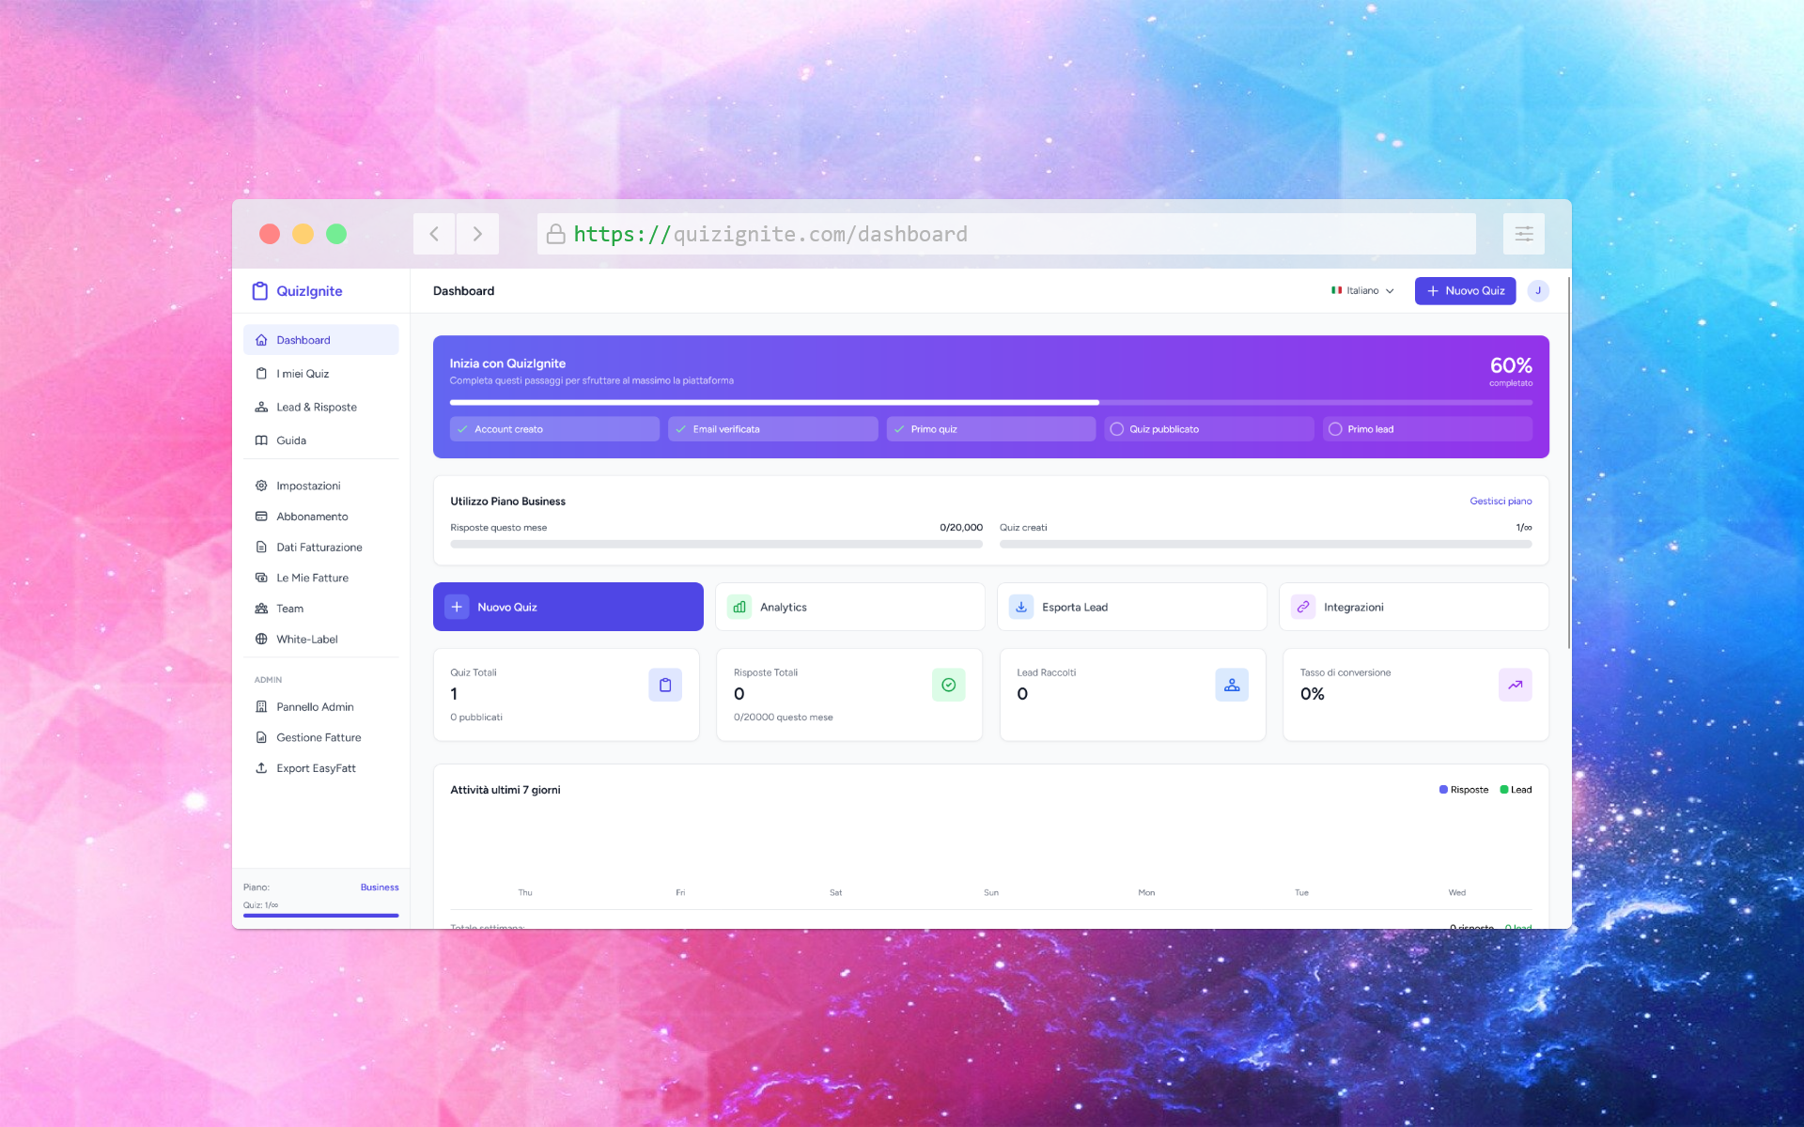
Task: Open the Gestisci piano link
Action: (x=1501, y=501)
